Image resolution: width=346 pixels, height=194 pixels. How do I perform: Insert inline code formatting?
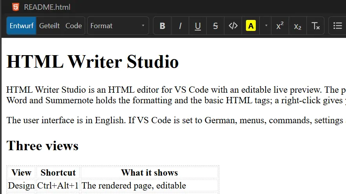233,26
